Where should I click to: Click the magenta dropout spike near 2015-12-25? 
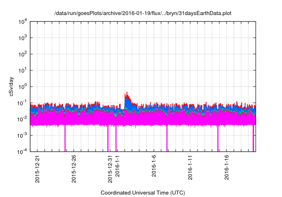65,138
